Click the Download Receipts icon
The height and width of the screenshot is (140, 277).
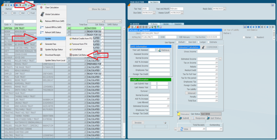[x=41, y=55]
